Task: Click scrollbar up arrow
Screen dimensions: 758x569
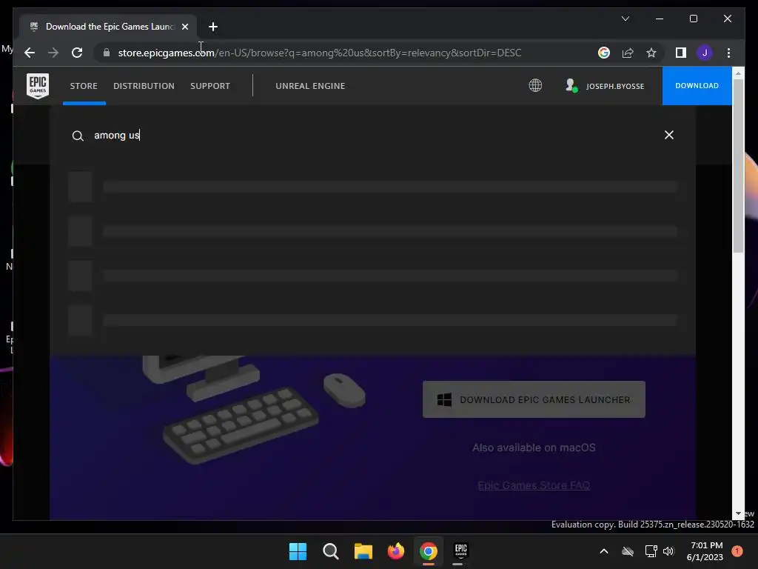Action: point(738,73)
